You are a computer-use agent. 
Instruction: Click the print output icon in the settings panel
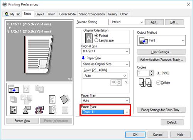[x=14, y=89]
